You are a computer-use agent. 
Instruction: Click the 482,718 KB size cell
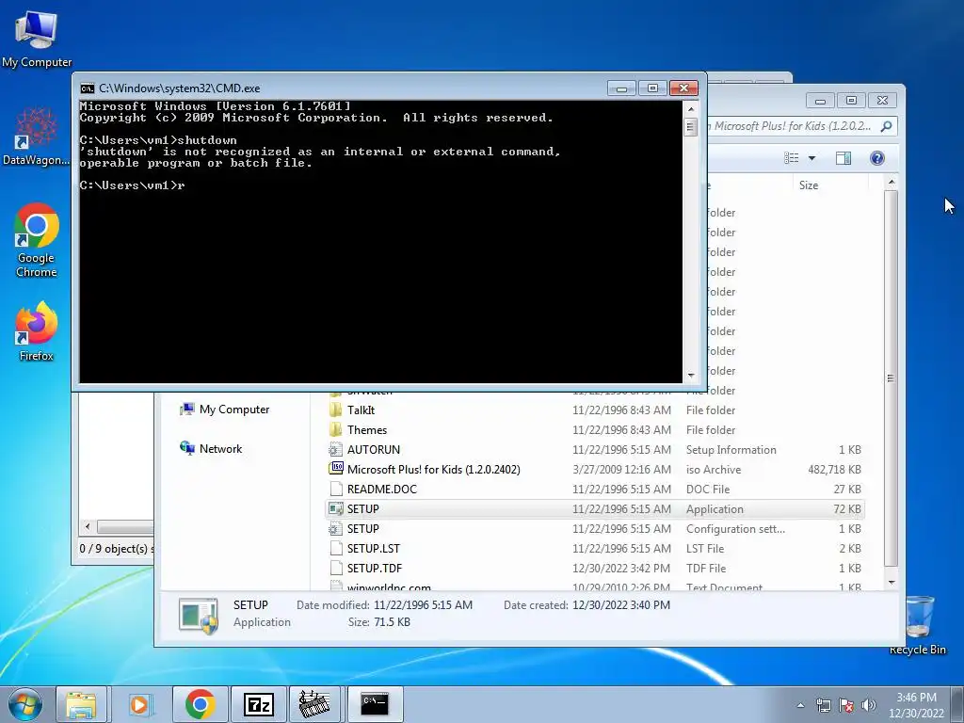point(834,470)
